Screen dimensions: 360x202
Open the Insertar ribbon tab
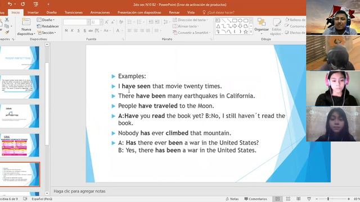point(33,12)
